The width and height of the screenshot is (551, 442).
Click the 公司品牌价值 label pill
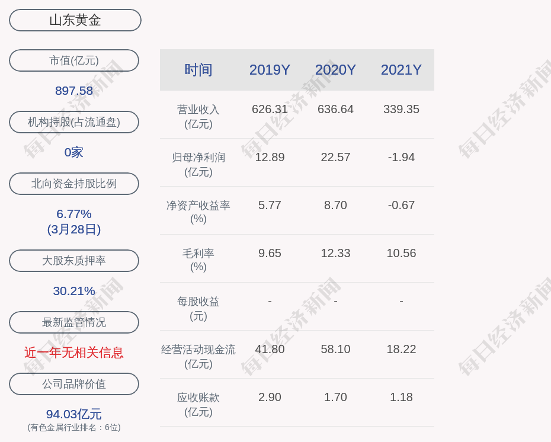pyautogui.click(x=74, y=384)
